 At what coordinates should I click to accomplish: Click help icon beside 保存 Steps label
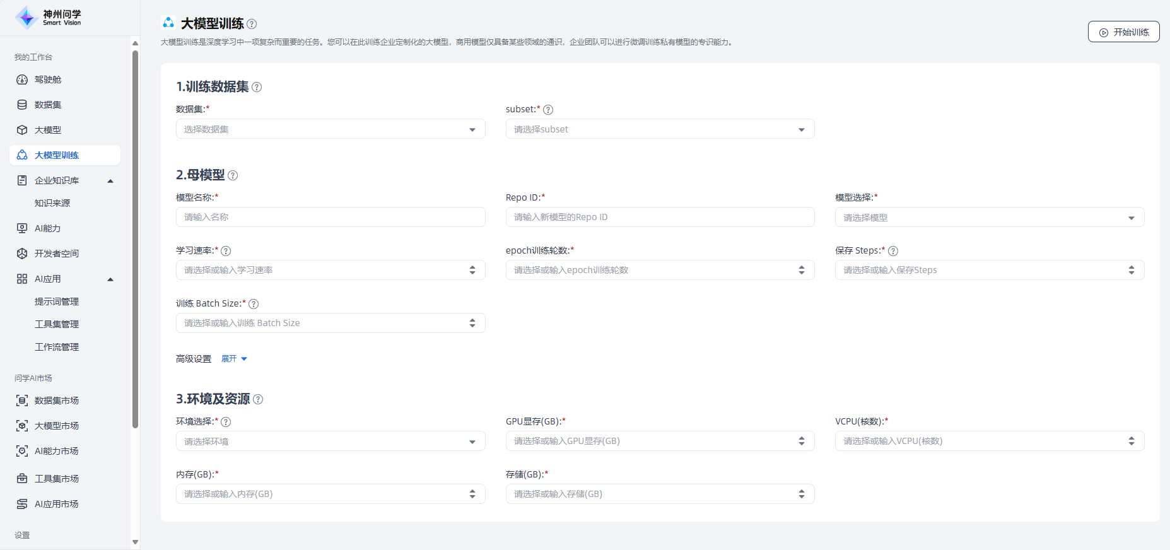pos(893,251)
